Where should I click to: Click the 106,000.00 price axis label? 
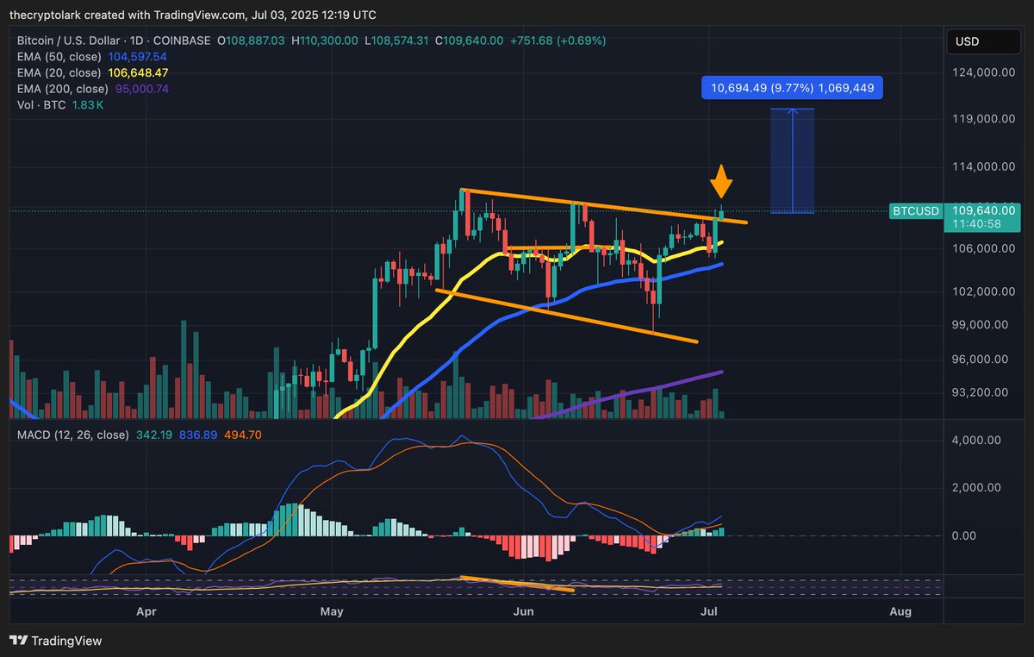coord(981,248)
